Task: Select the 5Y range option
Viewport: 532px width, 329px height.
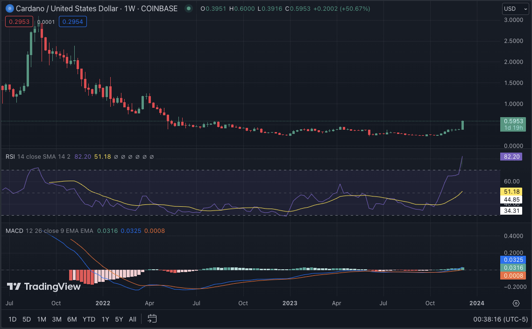Action: [119, 319]
